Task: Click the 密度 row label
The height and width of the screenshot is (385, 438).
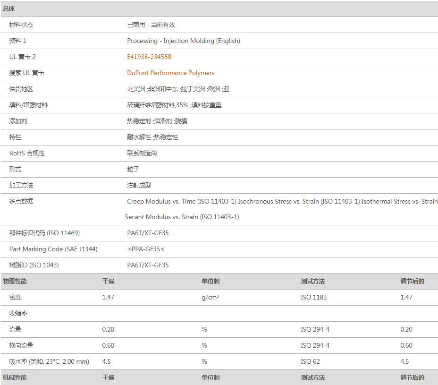Action: 15,297
